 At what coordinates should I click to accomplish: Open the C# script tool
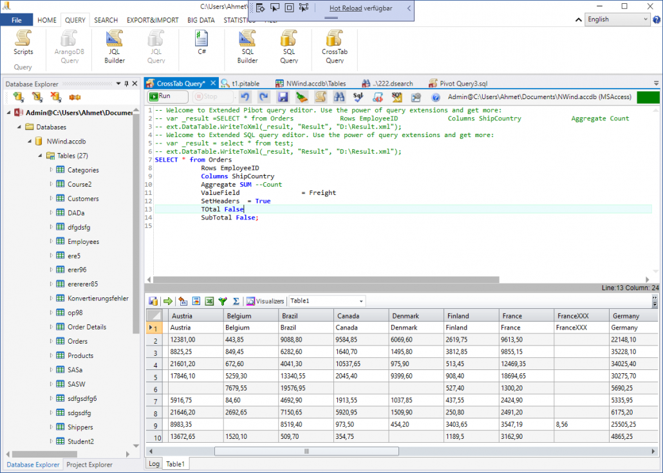click(201, 42)
